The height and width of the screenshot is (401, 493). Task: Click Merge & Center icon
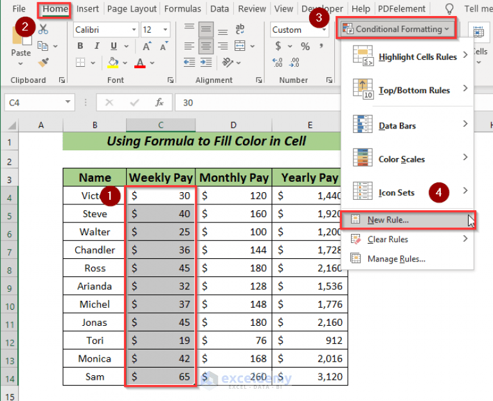pos(240,46)
